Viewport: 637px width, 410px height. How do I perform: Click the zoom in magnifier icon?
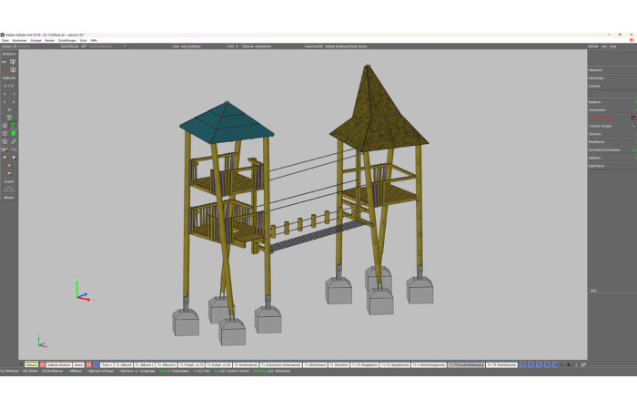coord(14,158)
